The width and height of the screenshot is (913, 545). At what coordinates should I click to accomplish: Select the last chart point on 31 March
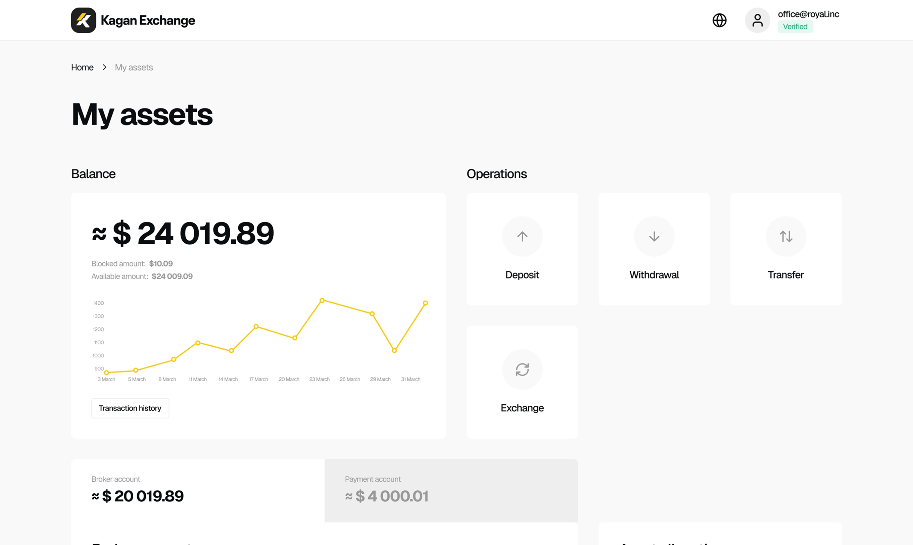click(425, 303)
